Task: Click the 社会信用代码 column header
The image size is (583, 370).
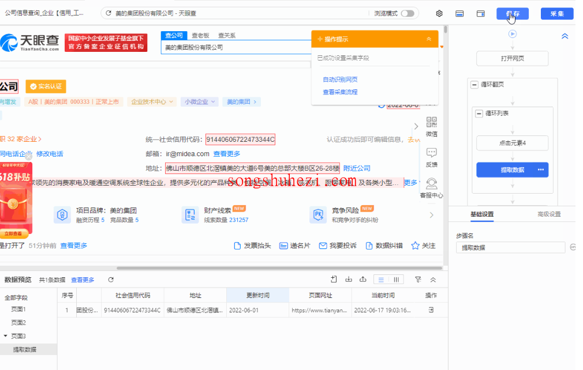Action: pyautogui.click(x=132, y=296)
